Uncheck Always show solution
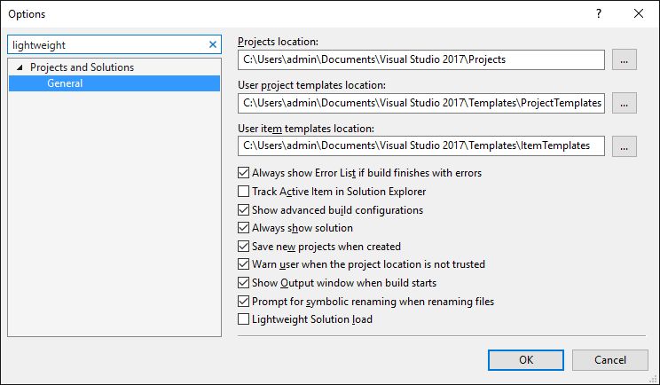The image size is (660, 385). pos(244,228)
